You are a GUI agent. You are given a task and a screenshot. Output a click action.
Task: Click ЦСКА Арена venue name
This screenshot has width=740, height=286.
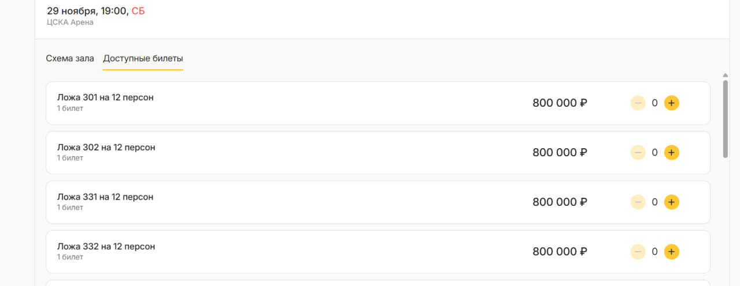point(70,22)
